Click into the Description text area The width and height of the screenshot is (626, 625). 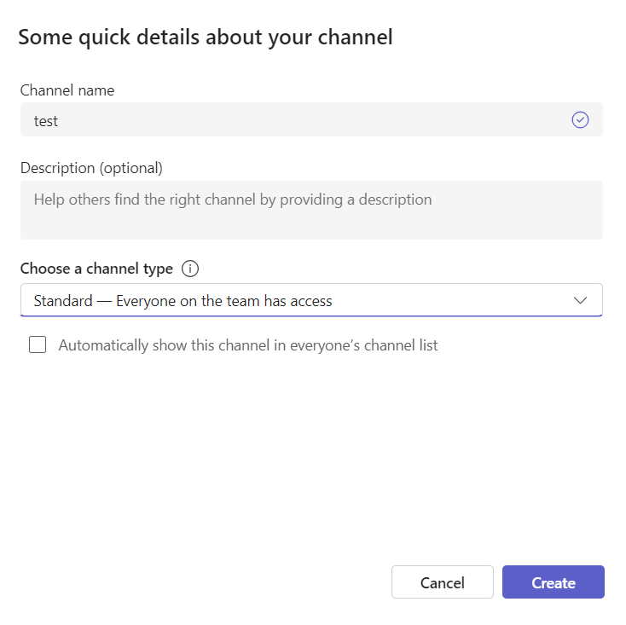click(311, 211)
